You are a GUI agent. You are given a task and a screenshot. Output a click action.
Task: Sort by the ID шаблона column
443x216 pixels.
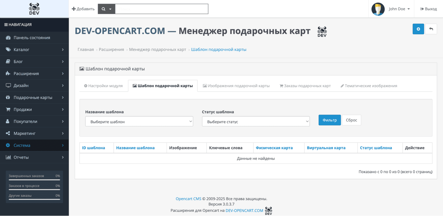pyautogui.click(x=93, y=148)
